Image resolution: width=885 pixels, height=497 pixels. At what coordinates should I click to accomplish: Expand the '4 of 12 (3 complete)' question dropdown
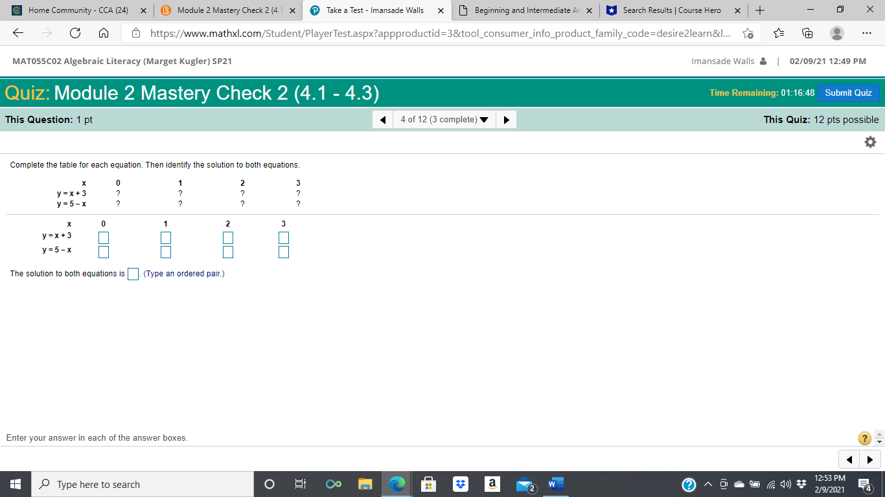[444, 119]
